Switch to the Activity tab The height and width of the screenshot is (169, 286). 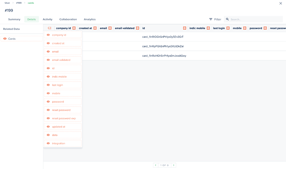[x=47, y=19]
